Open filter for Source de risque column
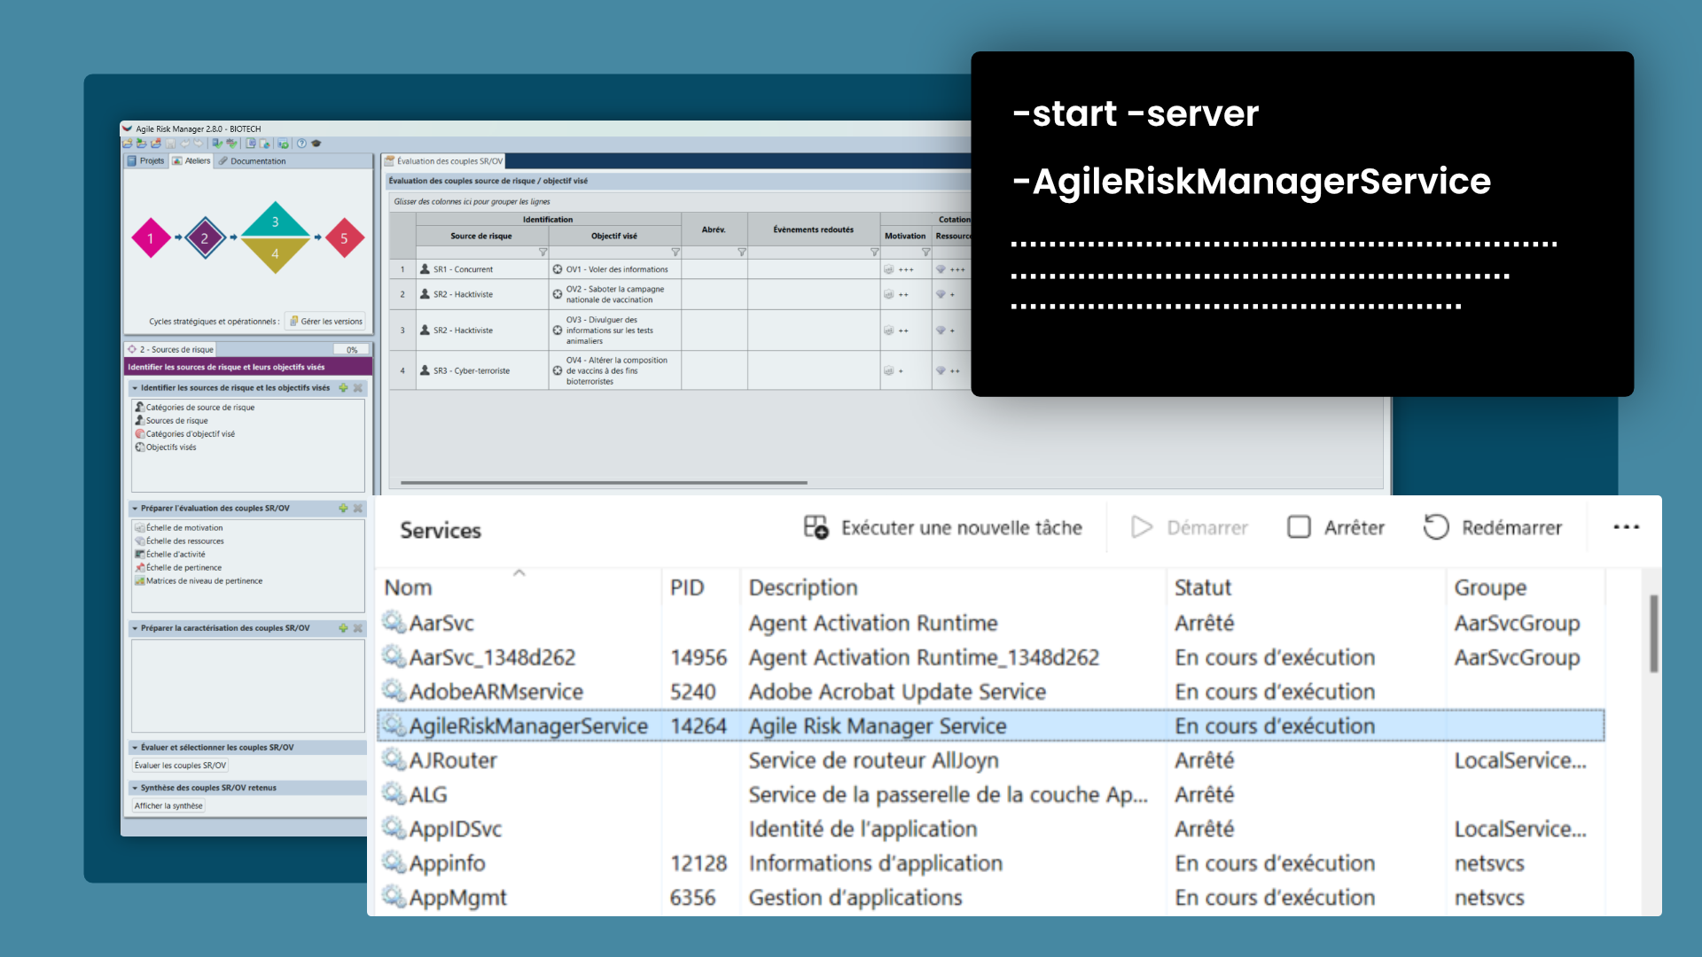1702x957 pixels. tap(543, 253)
